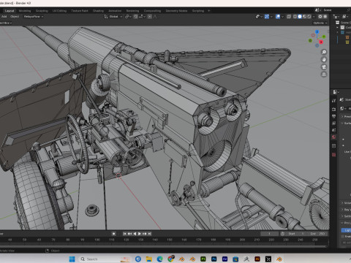This screenshot has height=263, width=351.
Task: Jump to the timeline end
Action: pyautogui.click(x=150, y=234)
